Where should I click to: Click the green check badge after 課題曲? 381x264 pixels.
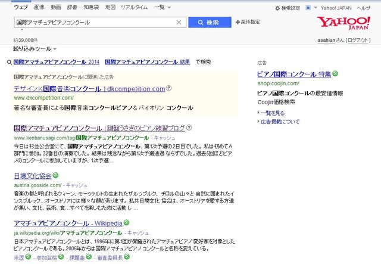(x=89, y=256)
